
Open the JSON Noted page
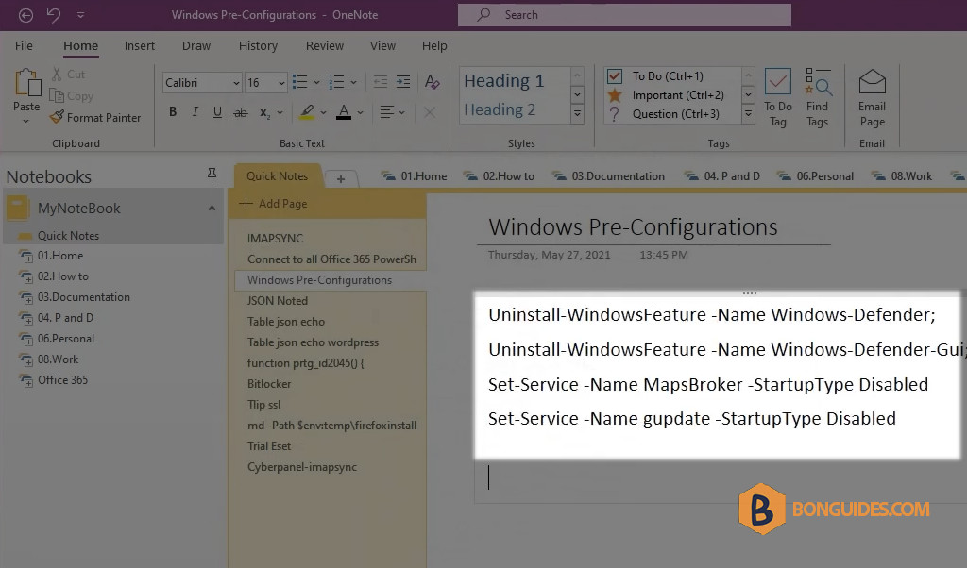pos(278,301)
